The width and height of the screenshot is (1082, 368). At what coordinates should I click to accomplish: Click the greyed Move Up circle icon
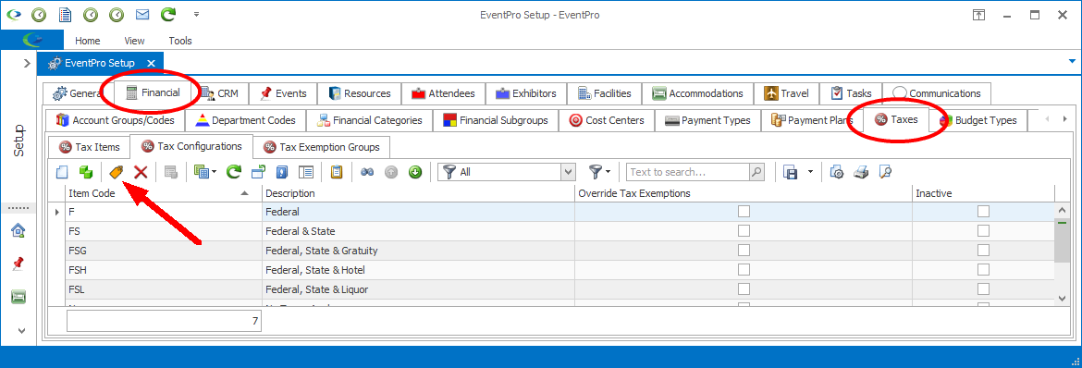click(391, 172)
